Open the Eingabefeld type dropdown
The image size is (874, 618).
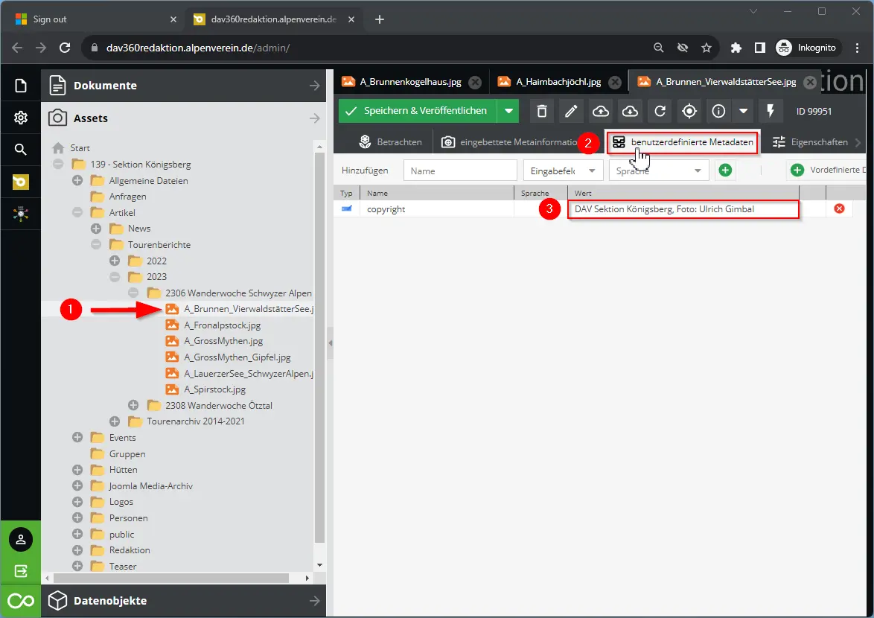pos(563,171)
